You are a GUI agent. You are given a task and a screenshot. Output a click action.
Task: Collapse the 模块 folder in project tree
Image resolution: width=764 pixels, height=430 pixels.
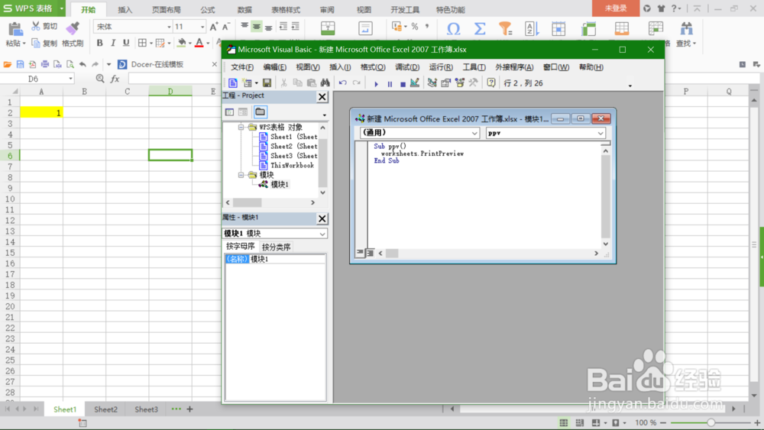[x=241, y=175]
